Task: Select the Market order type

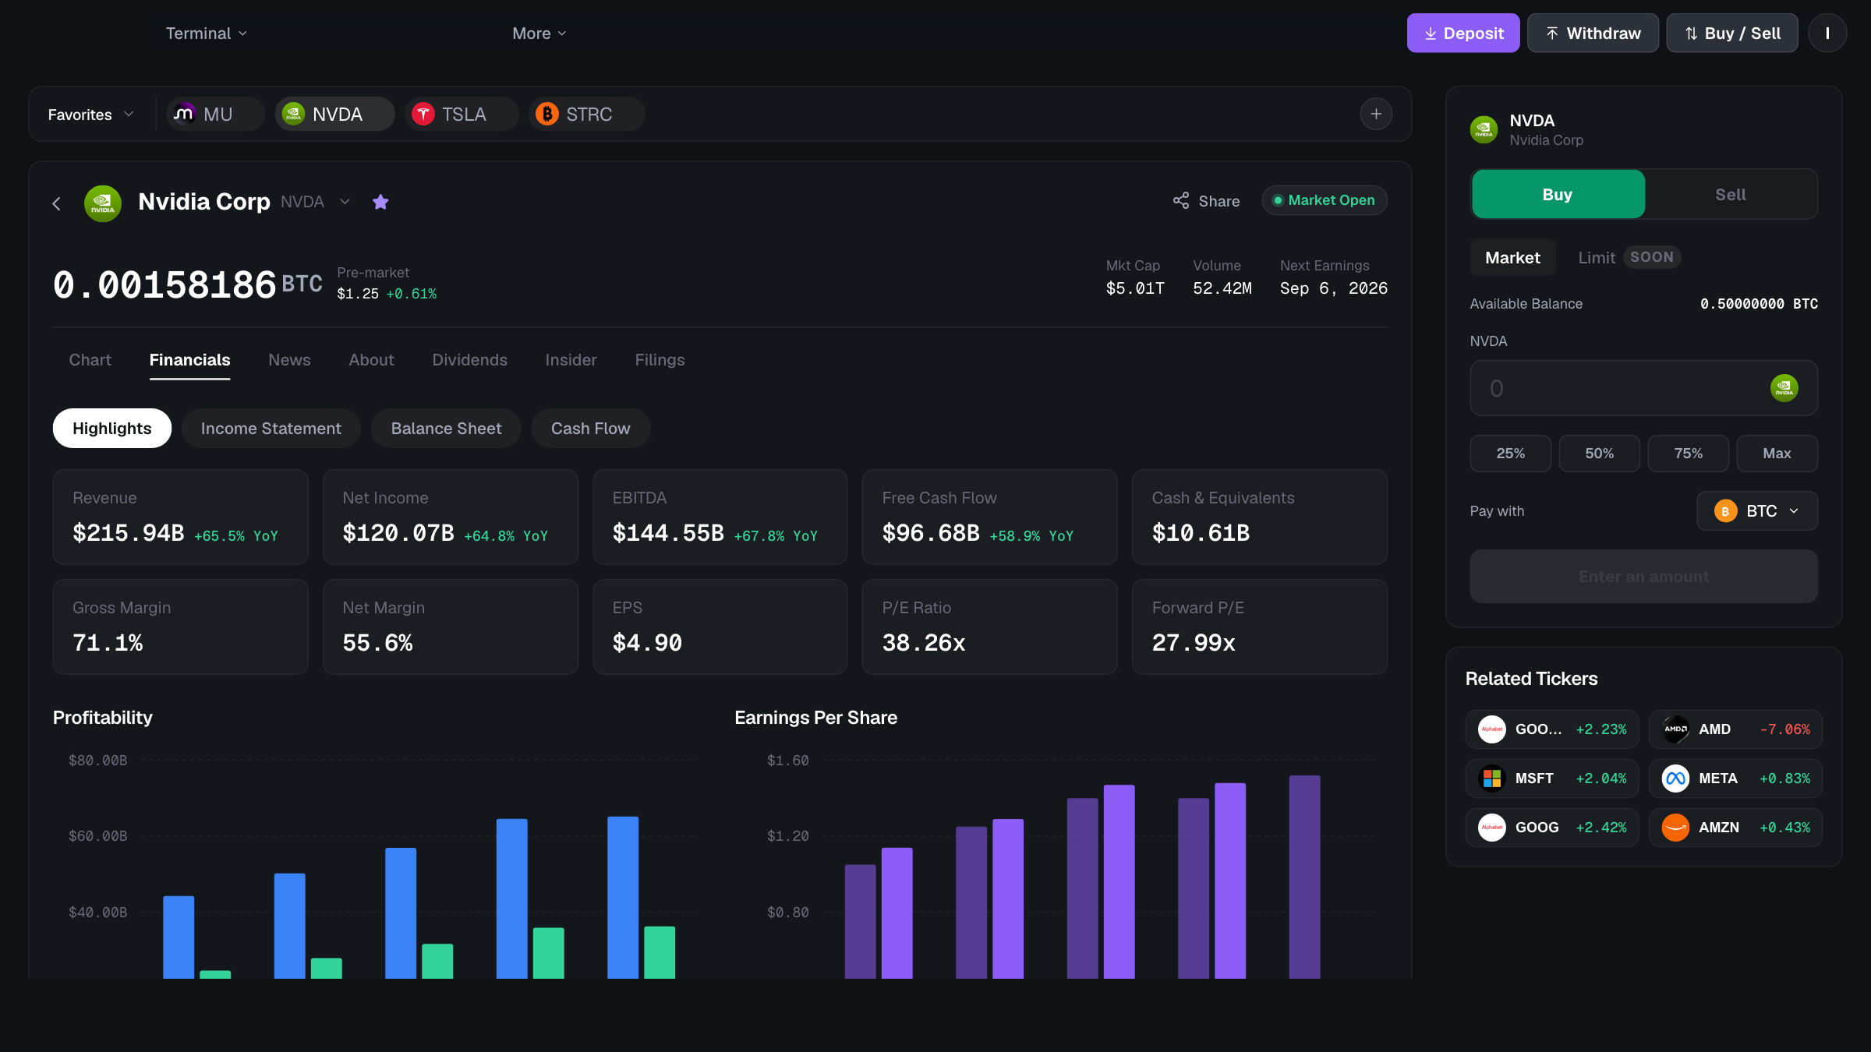Action: [x=1512, y=257]
